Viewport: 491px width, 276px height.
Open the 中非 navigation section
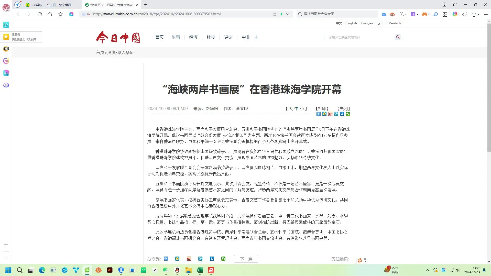(x=246, y=37)
